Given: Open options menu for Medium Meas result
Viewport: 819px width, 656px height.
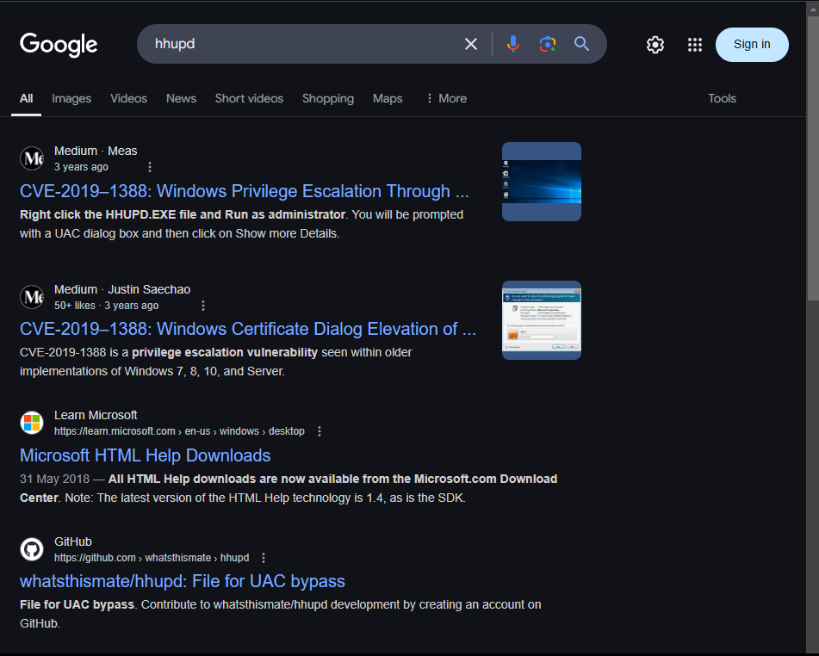Looking at the screenshot, I should pyautogui.click(x=150, y=167).
